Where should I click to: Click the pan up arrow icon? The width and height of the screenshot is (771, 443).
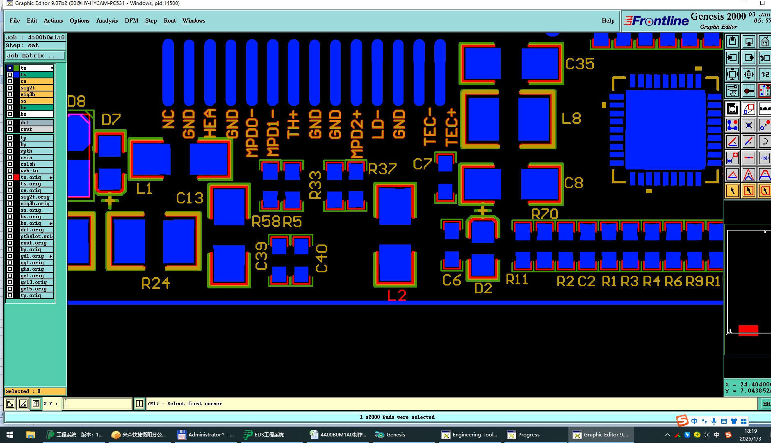[x=732, y=41]
